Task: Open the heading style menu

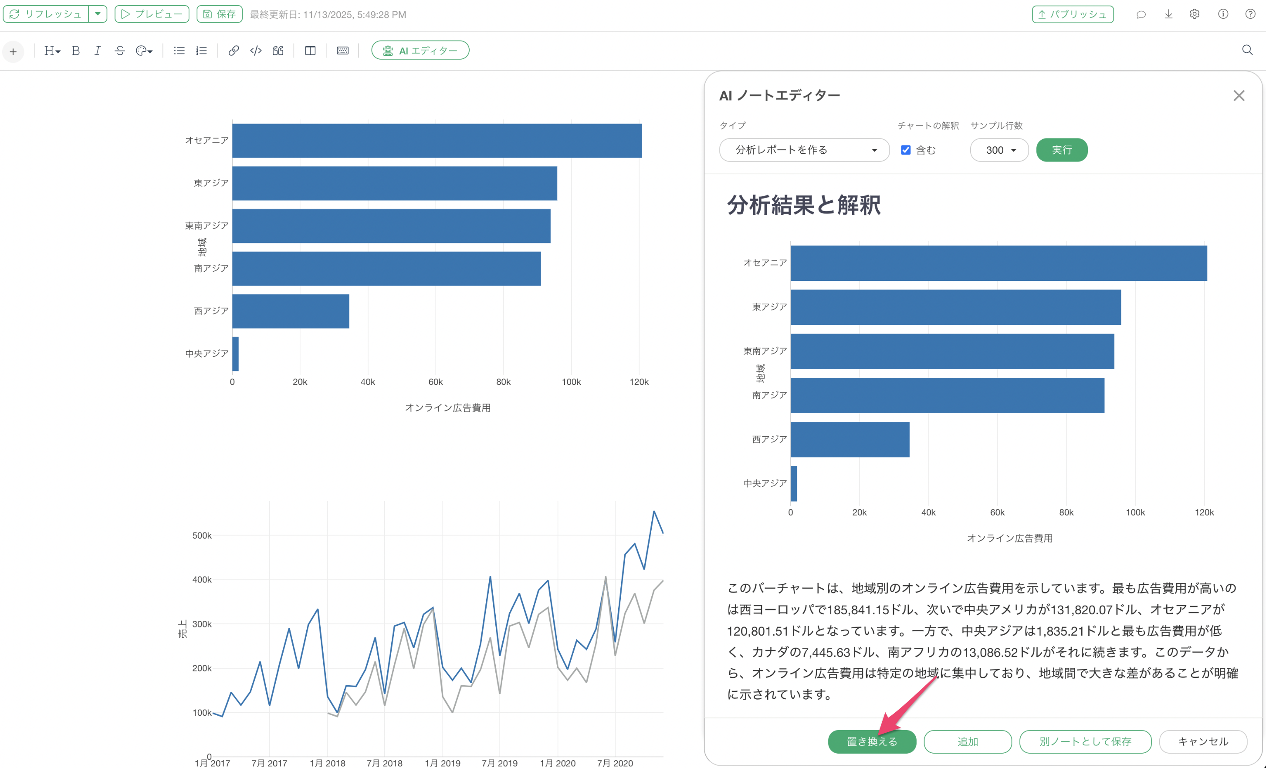Action: coord(52,51)
